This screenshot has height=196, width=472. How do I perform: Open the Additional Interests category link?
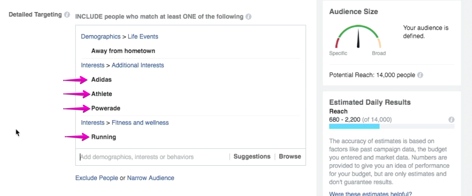click(138, 65)
